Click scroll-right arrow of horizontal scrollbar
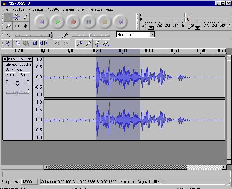 224,167
